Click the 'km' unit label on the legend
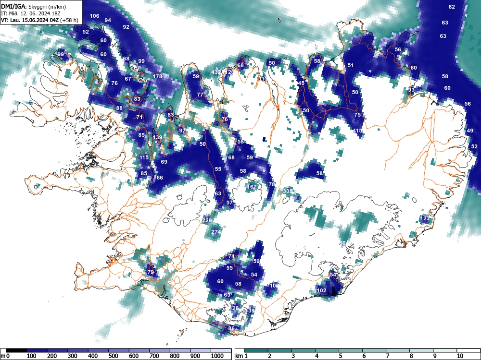The height and width of the screenshot is (360, 481). coord(239,356)
